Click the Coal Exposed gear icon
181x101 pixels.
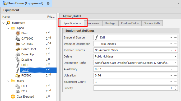13,97
